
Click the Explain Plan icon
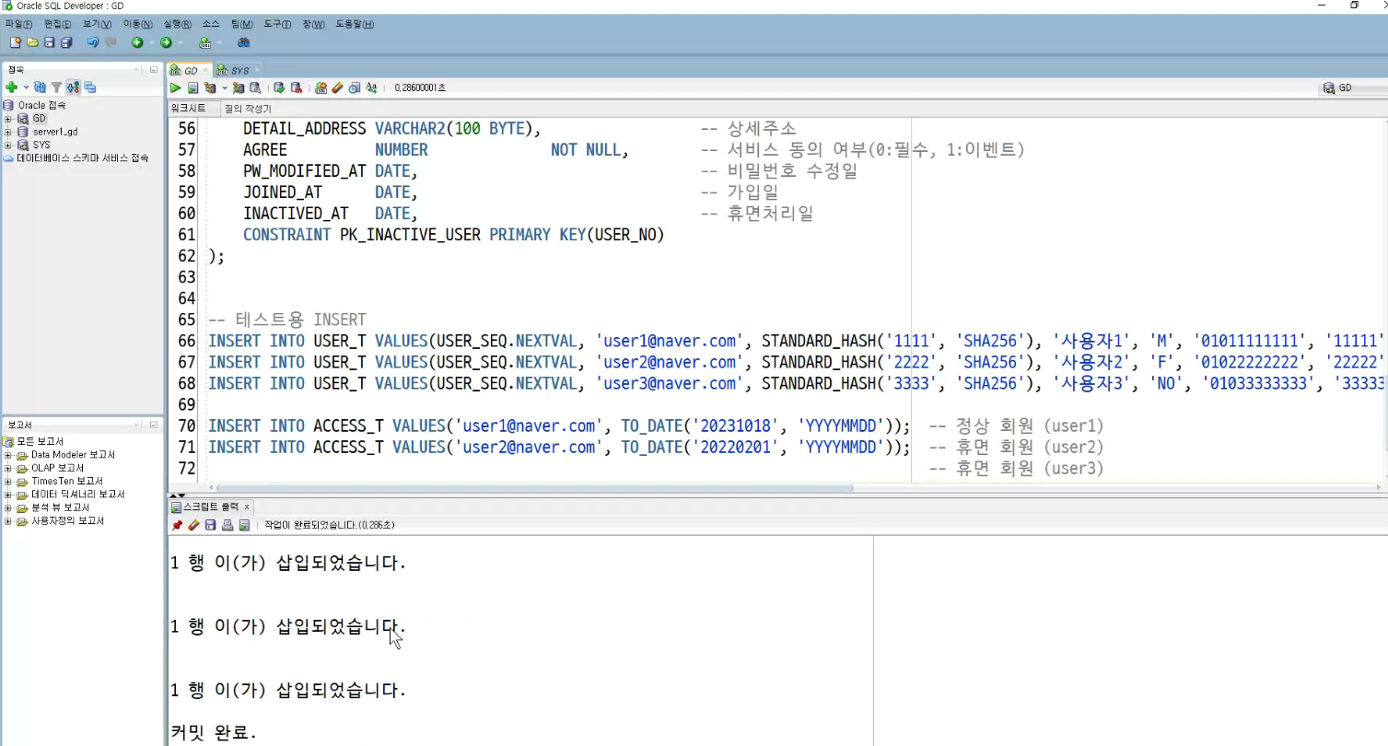pos(211,87)
